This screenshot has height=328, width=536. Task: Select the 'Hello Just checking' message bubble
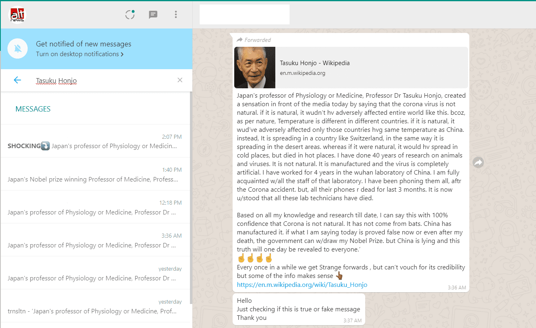(299, 309)
